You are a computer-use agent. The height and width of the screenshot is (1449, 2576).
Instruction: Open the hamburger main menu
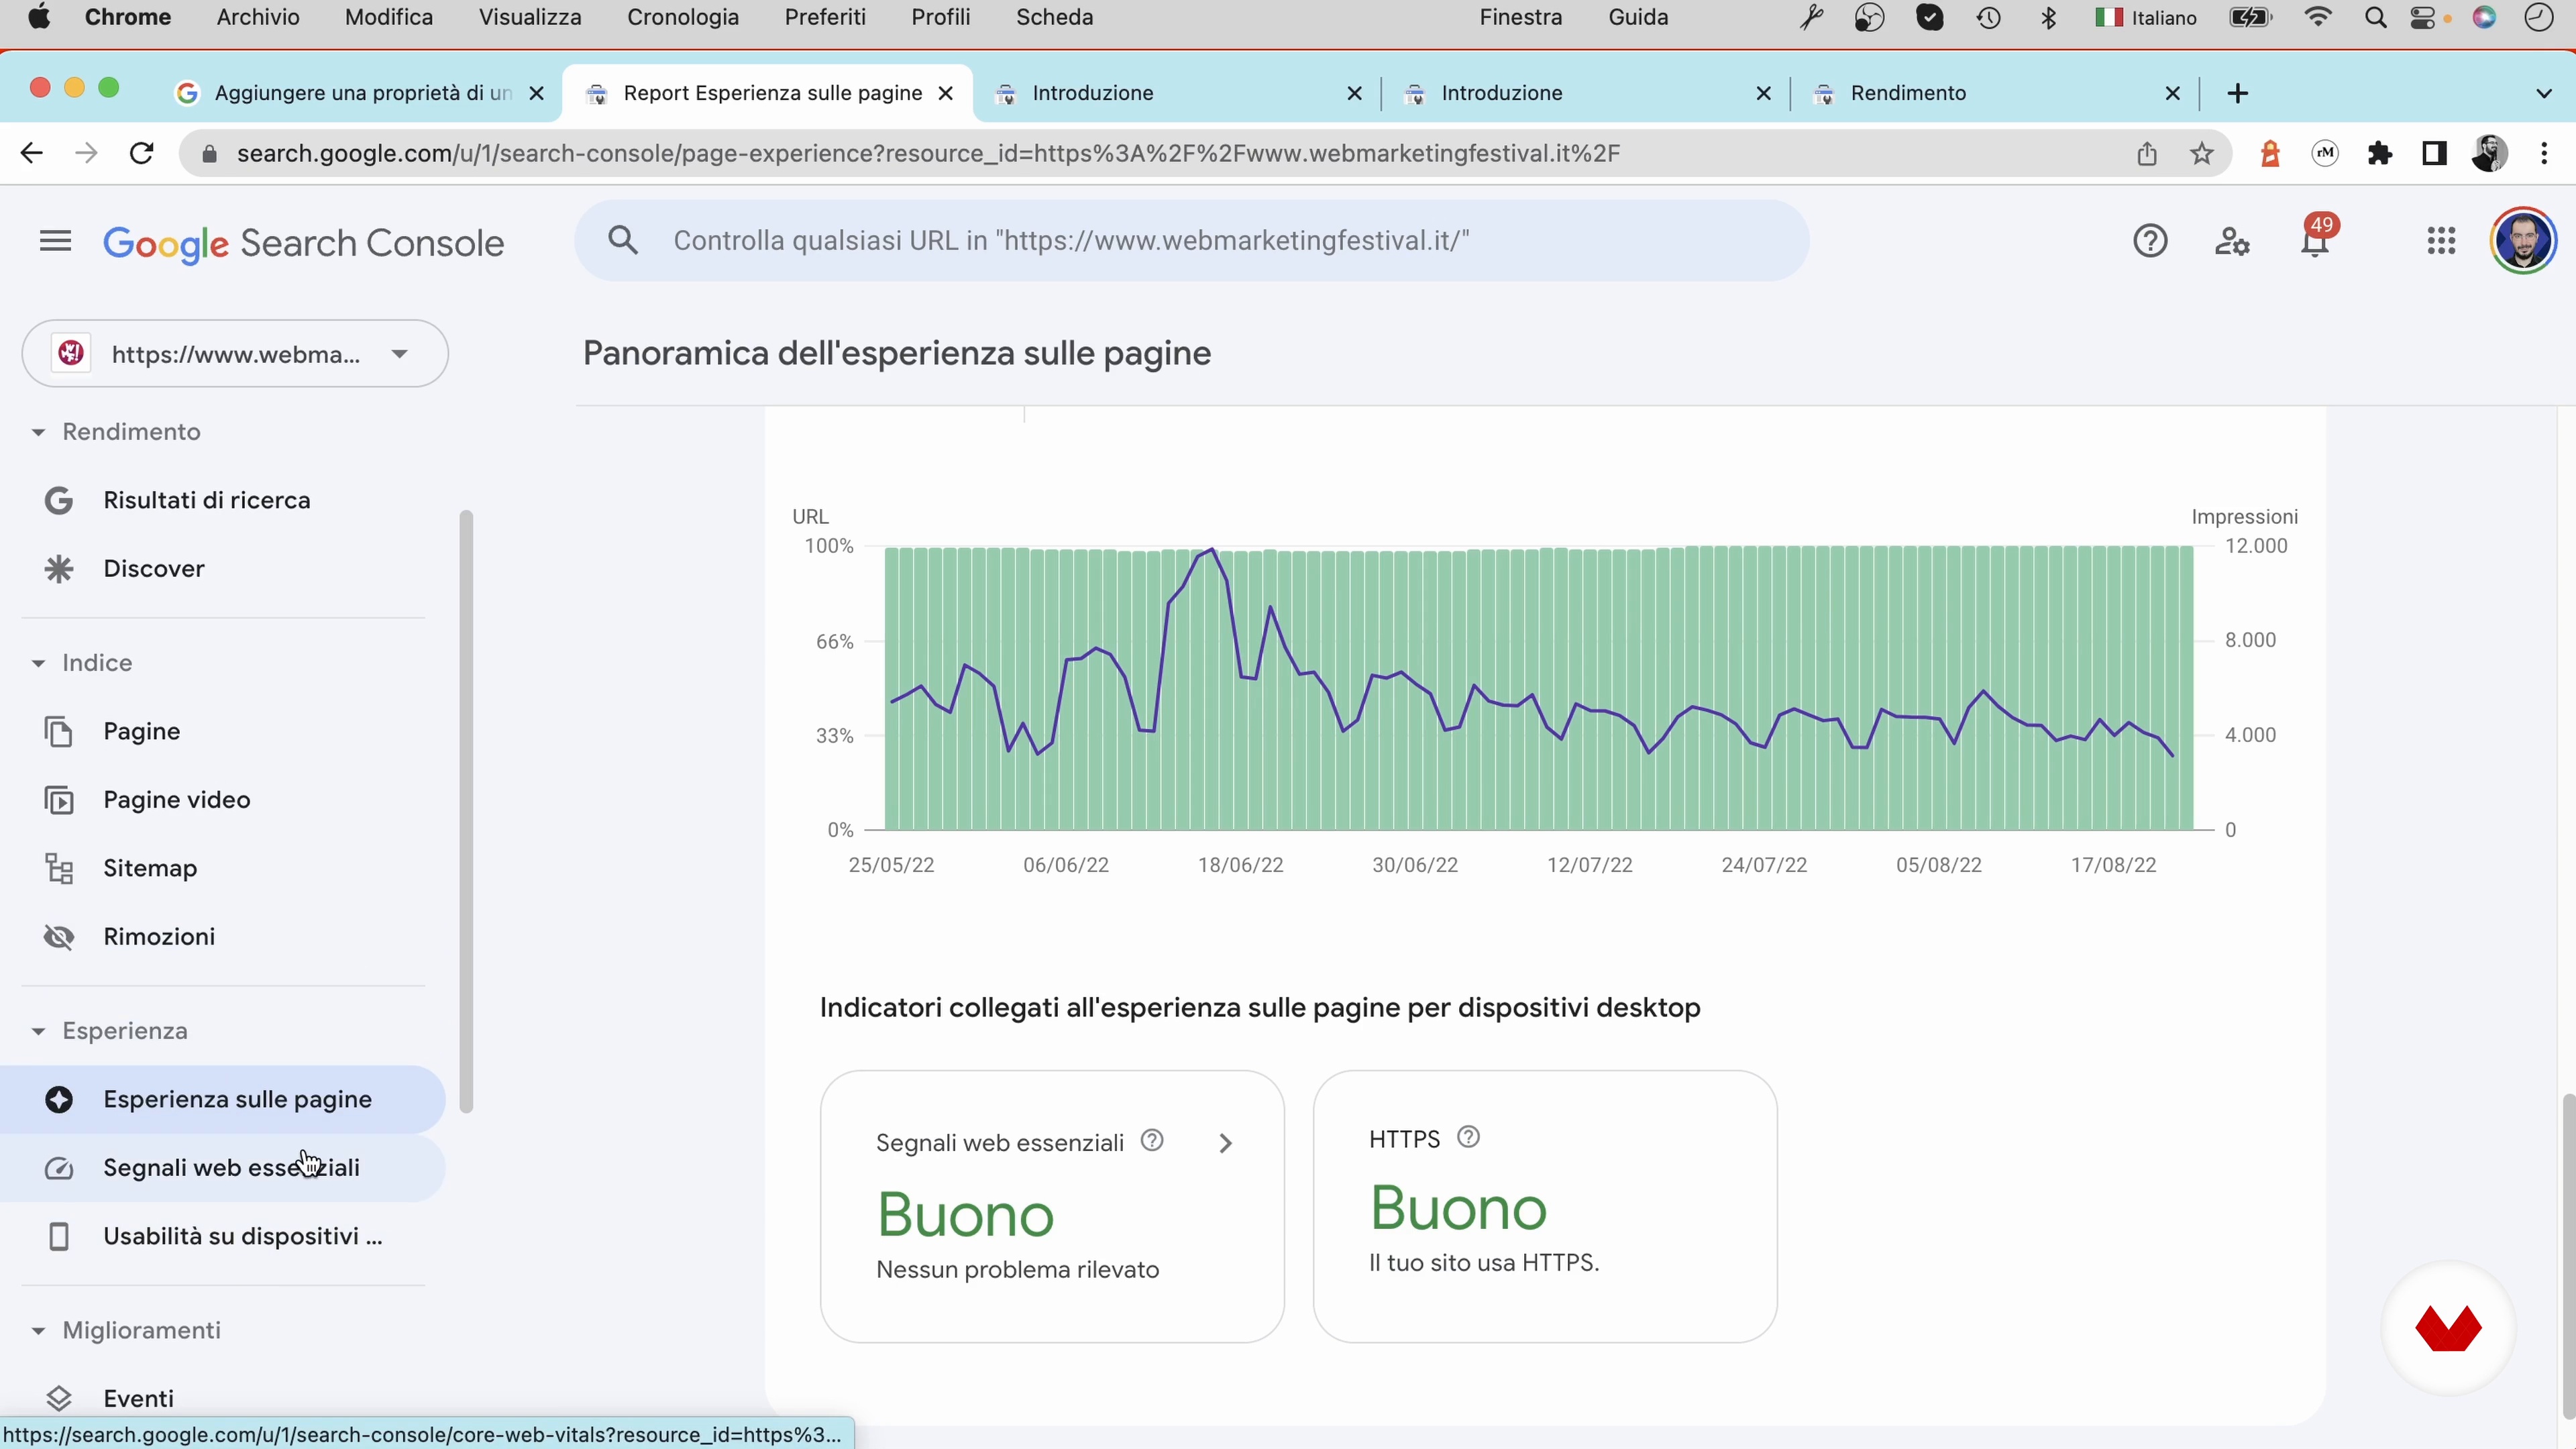(x=55, y=241)
